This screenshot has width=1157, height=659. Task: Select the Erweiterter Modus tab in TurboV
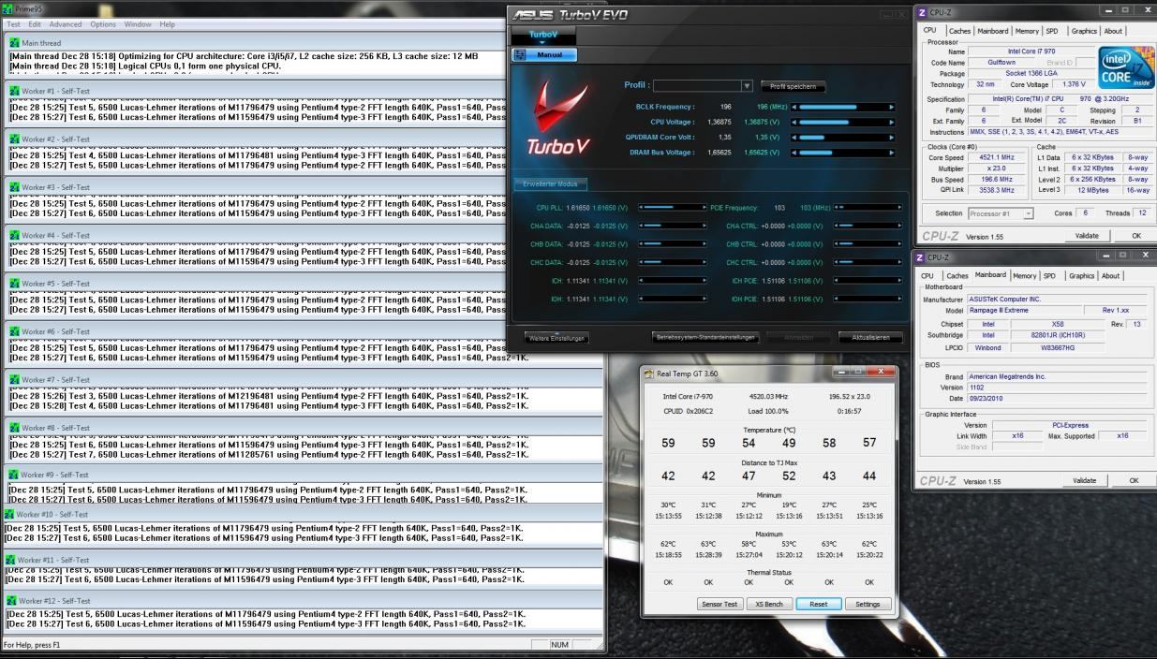click(x=551, y=184)
